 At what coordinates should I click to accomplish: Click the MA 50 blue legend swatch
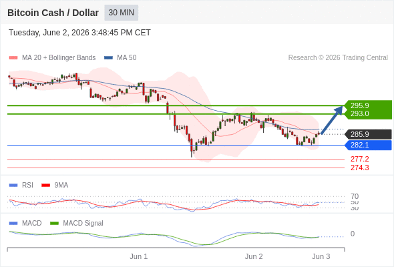108,58
